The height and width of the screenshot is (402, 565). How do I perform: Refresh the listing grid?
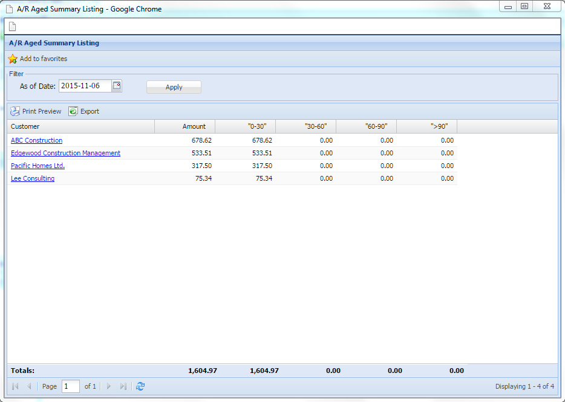[x=140, y=386]
